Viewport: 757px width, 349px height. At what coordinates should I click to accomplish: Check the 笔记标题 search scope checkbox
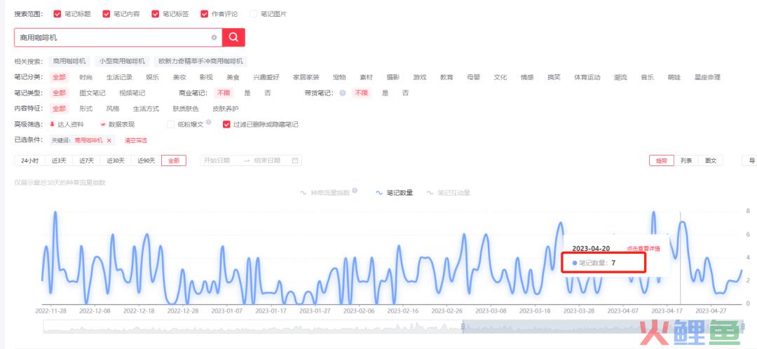click(x=57, y=14)
